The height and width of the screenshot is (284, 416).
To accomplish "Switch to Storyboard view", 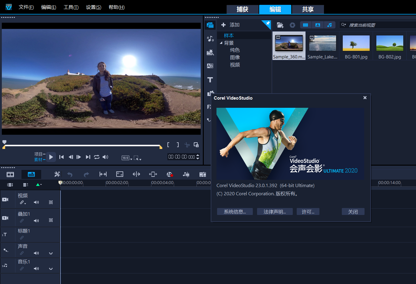I will [10, 174].
